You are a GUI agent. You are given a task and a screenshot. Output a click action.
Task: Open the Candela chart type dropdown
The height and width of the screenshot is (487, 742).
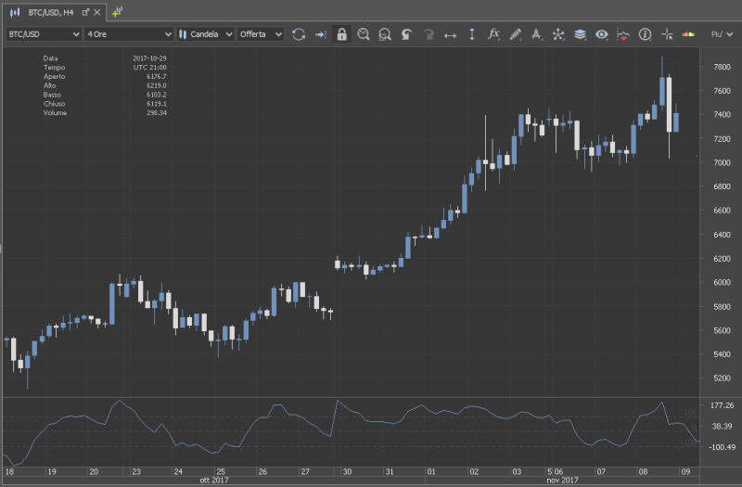point(205,34)
